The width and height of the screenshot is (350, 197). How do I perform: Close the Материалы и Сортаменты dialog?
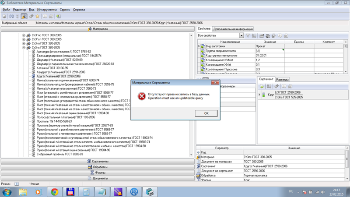[x=215, y=83]
